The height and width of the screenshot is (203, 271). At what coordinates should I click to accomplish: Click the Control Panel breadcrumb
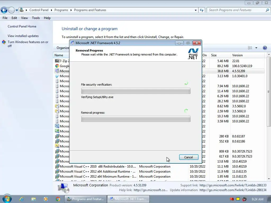[39, 10]
